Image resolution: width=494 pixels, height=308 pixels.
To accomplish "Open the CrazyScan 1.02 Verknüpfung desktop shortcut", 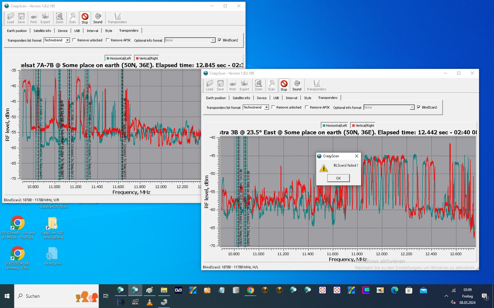I will pyautogui.click(x=52, y=228).
